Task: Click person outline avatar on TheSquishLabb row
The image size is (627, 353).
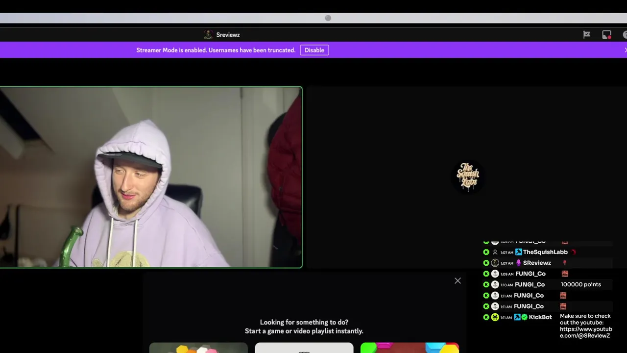Action: point(495,252)
